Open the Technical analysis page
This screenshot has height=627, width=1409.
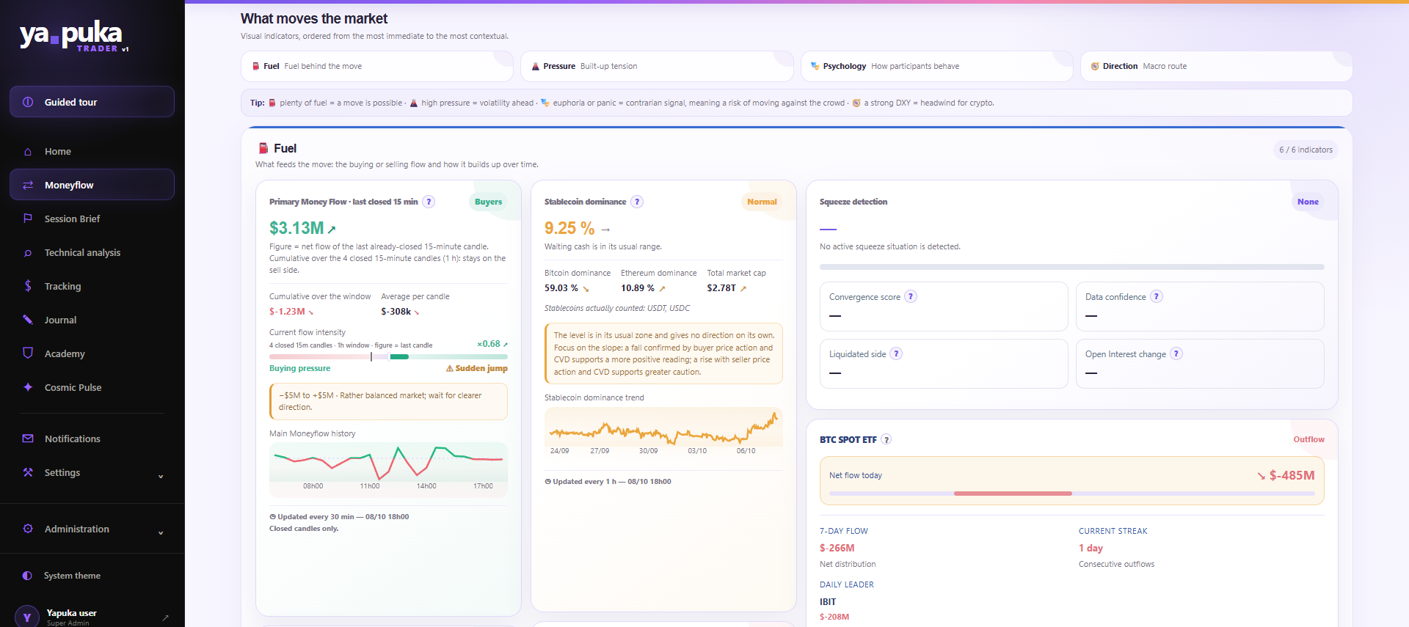point(92,253)
